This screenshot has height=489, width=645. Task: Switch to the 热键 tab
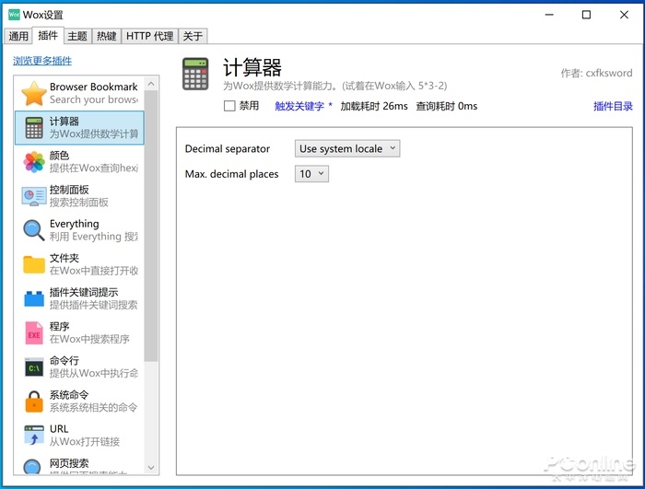(x=107, y=36)
